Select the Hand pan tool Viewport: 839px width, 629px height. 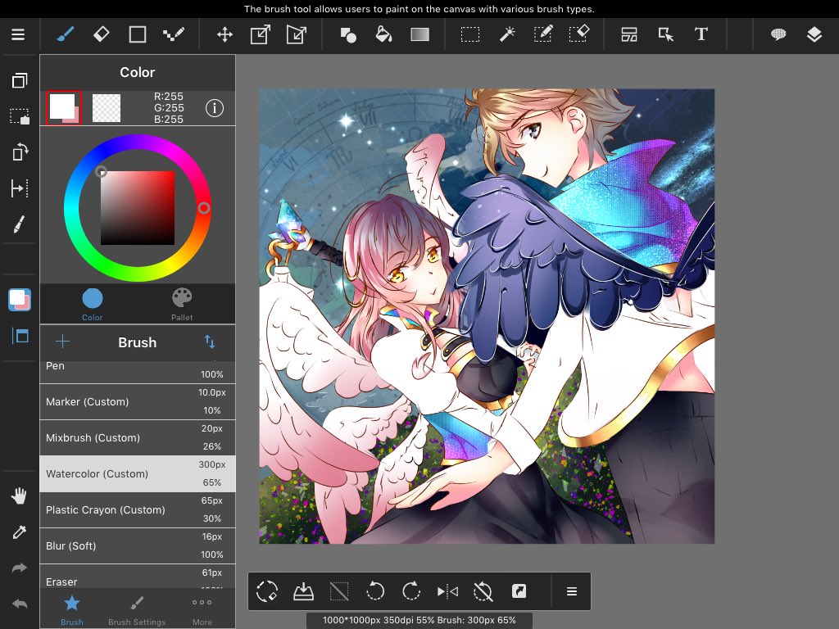[x=20, y=496]
